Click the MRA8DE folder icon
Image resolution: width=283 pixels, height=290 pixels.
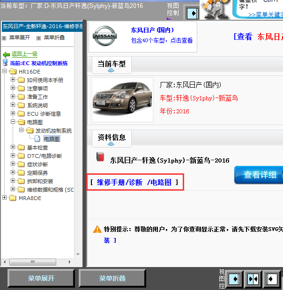click(x=13, y=198)
